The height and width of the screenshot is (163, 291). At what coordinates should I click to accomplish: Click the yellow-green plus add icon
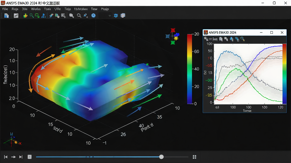[x=25, y=16]
